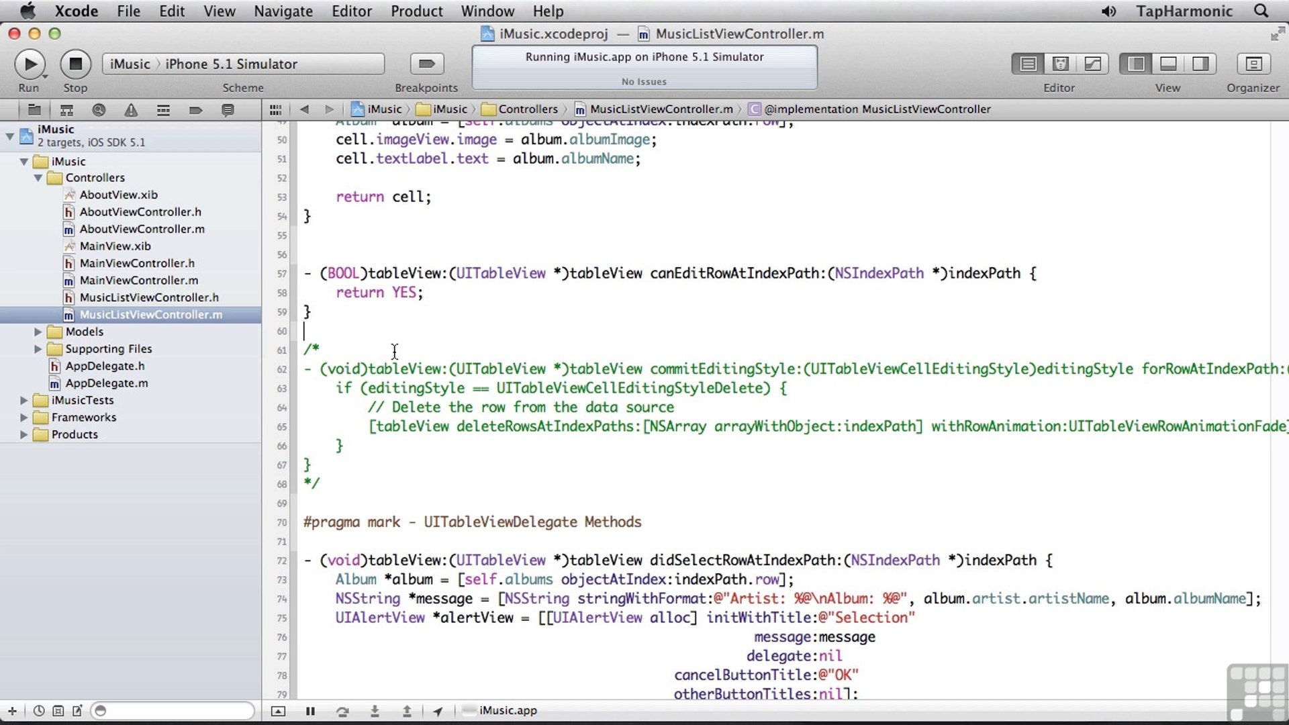Viewport: 1289px width, 725px height.
Task: Open the Product menu
Action: [x=417, y=11]
